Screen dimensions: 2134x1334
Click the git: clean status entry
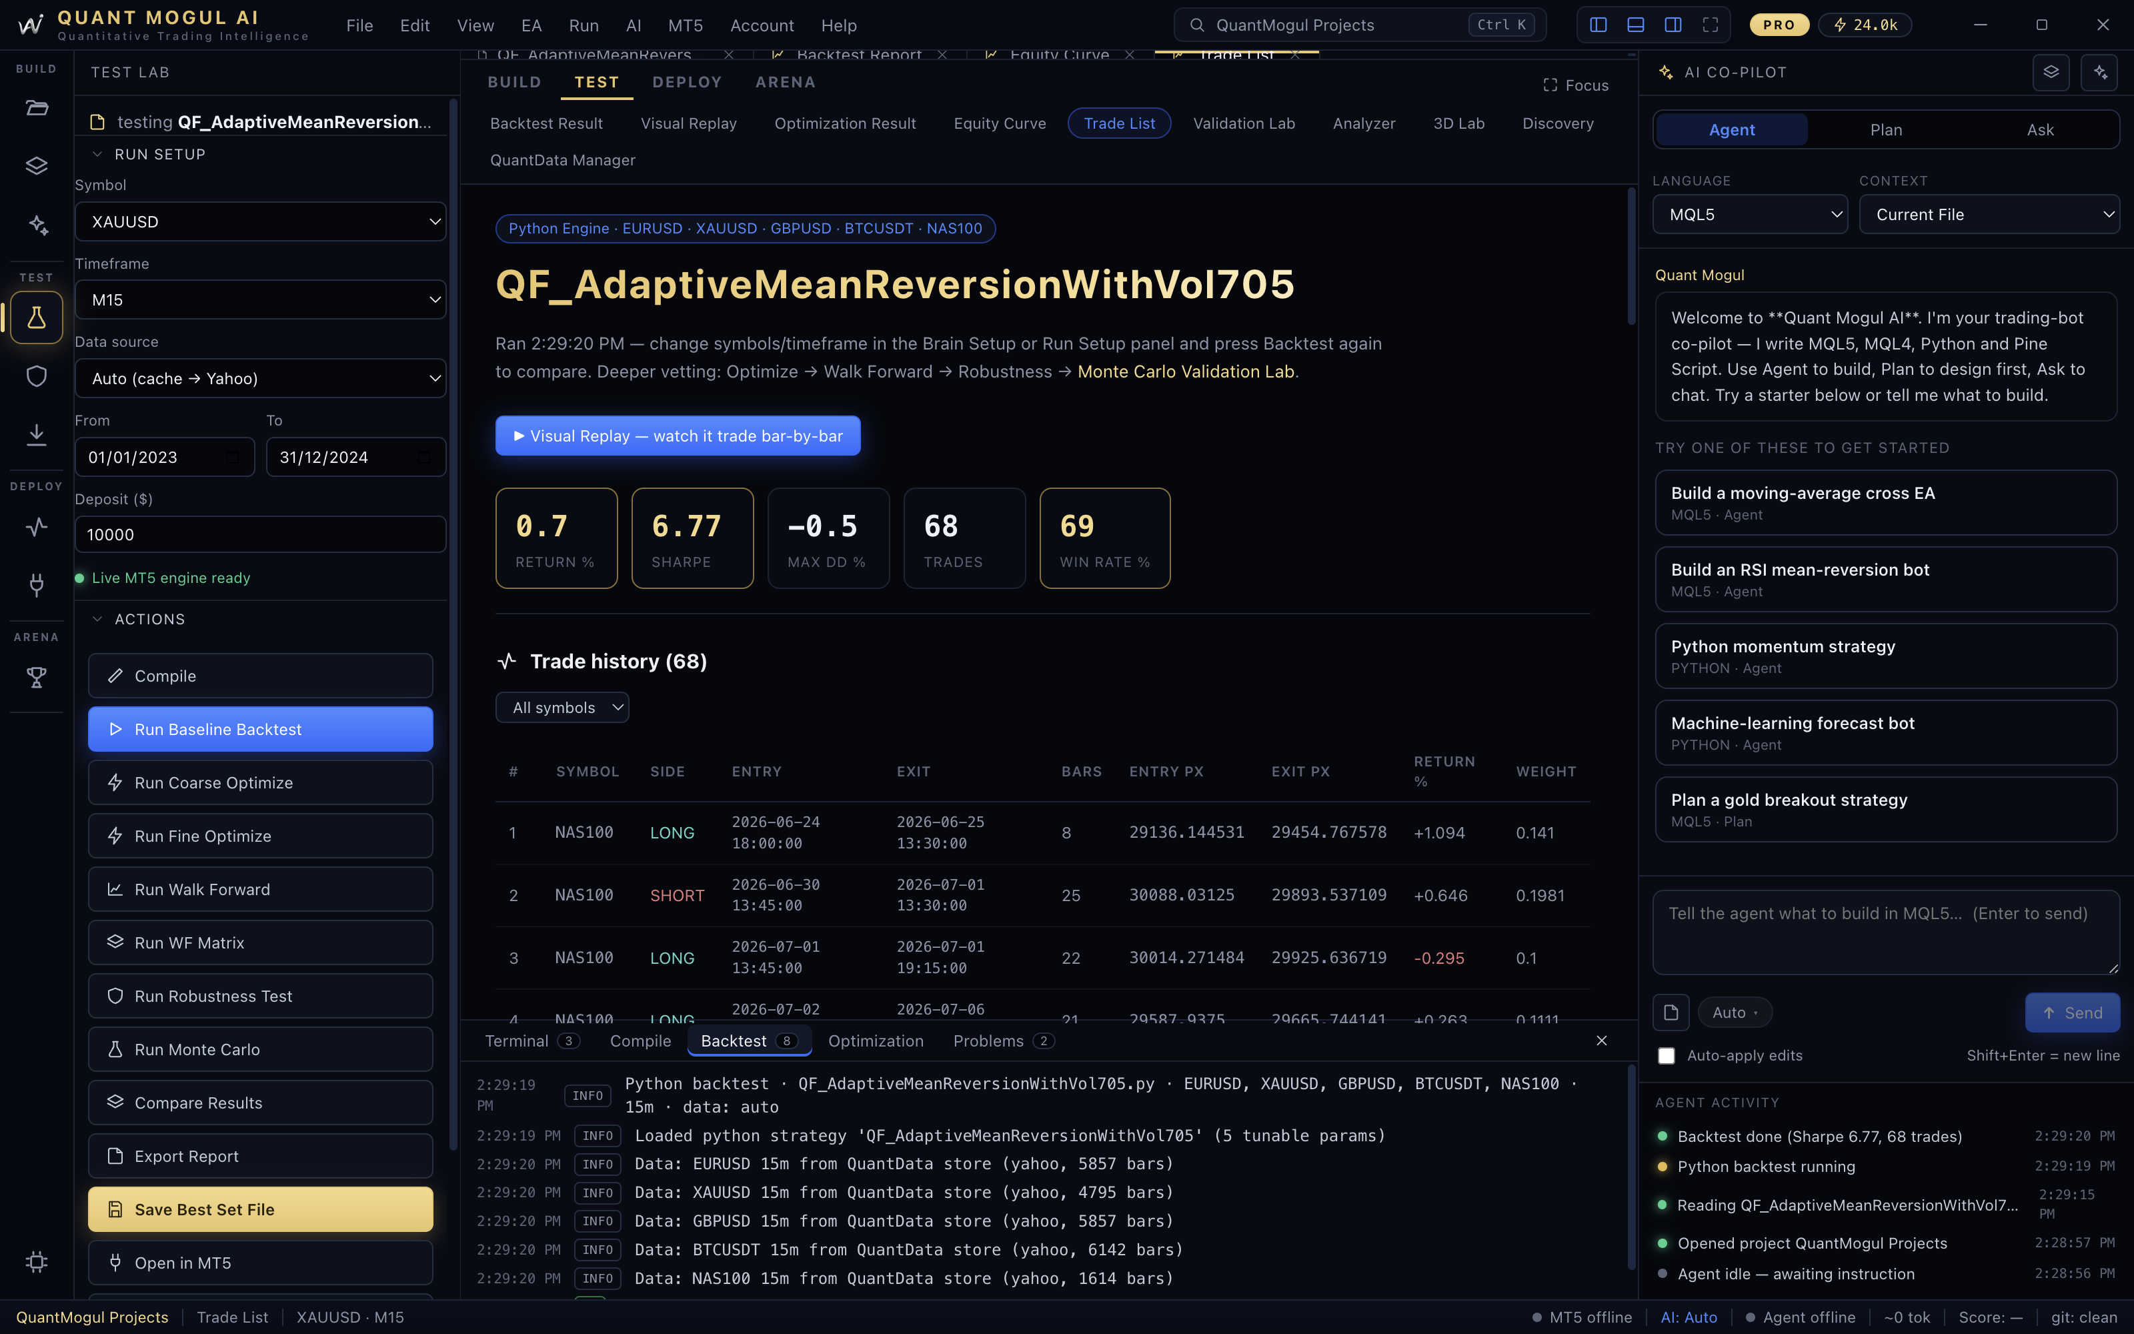[x=2083, y=1317]
